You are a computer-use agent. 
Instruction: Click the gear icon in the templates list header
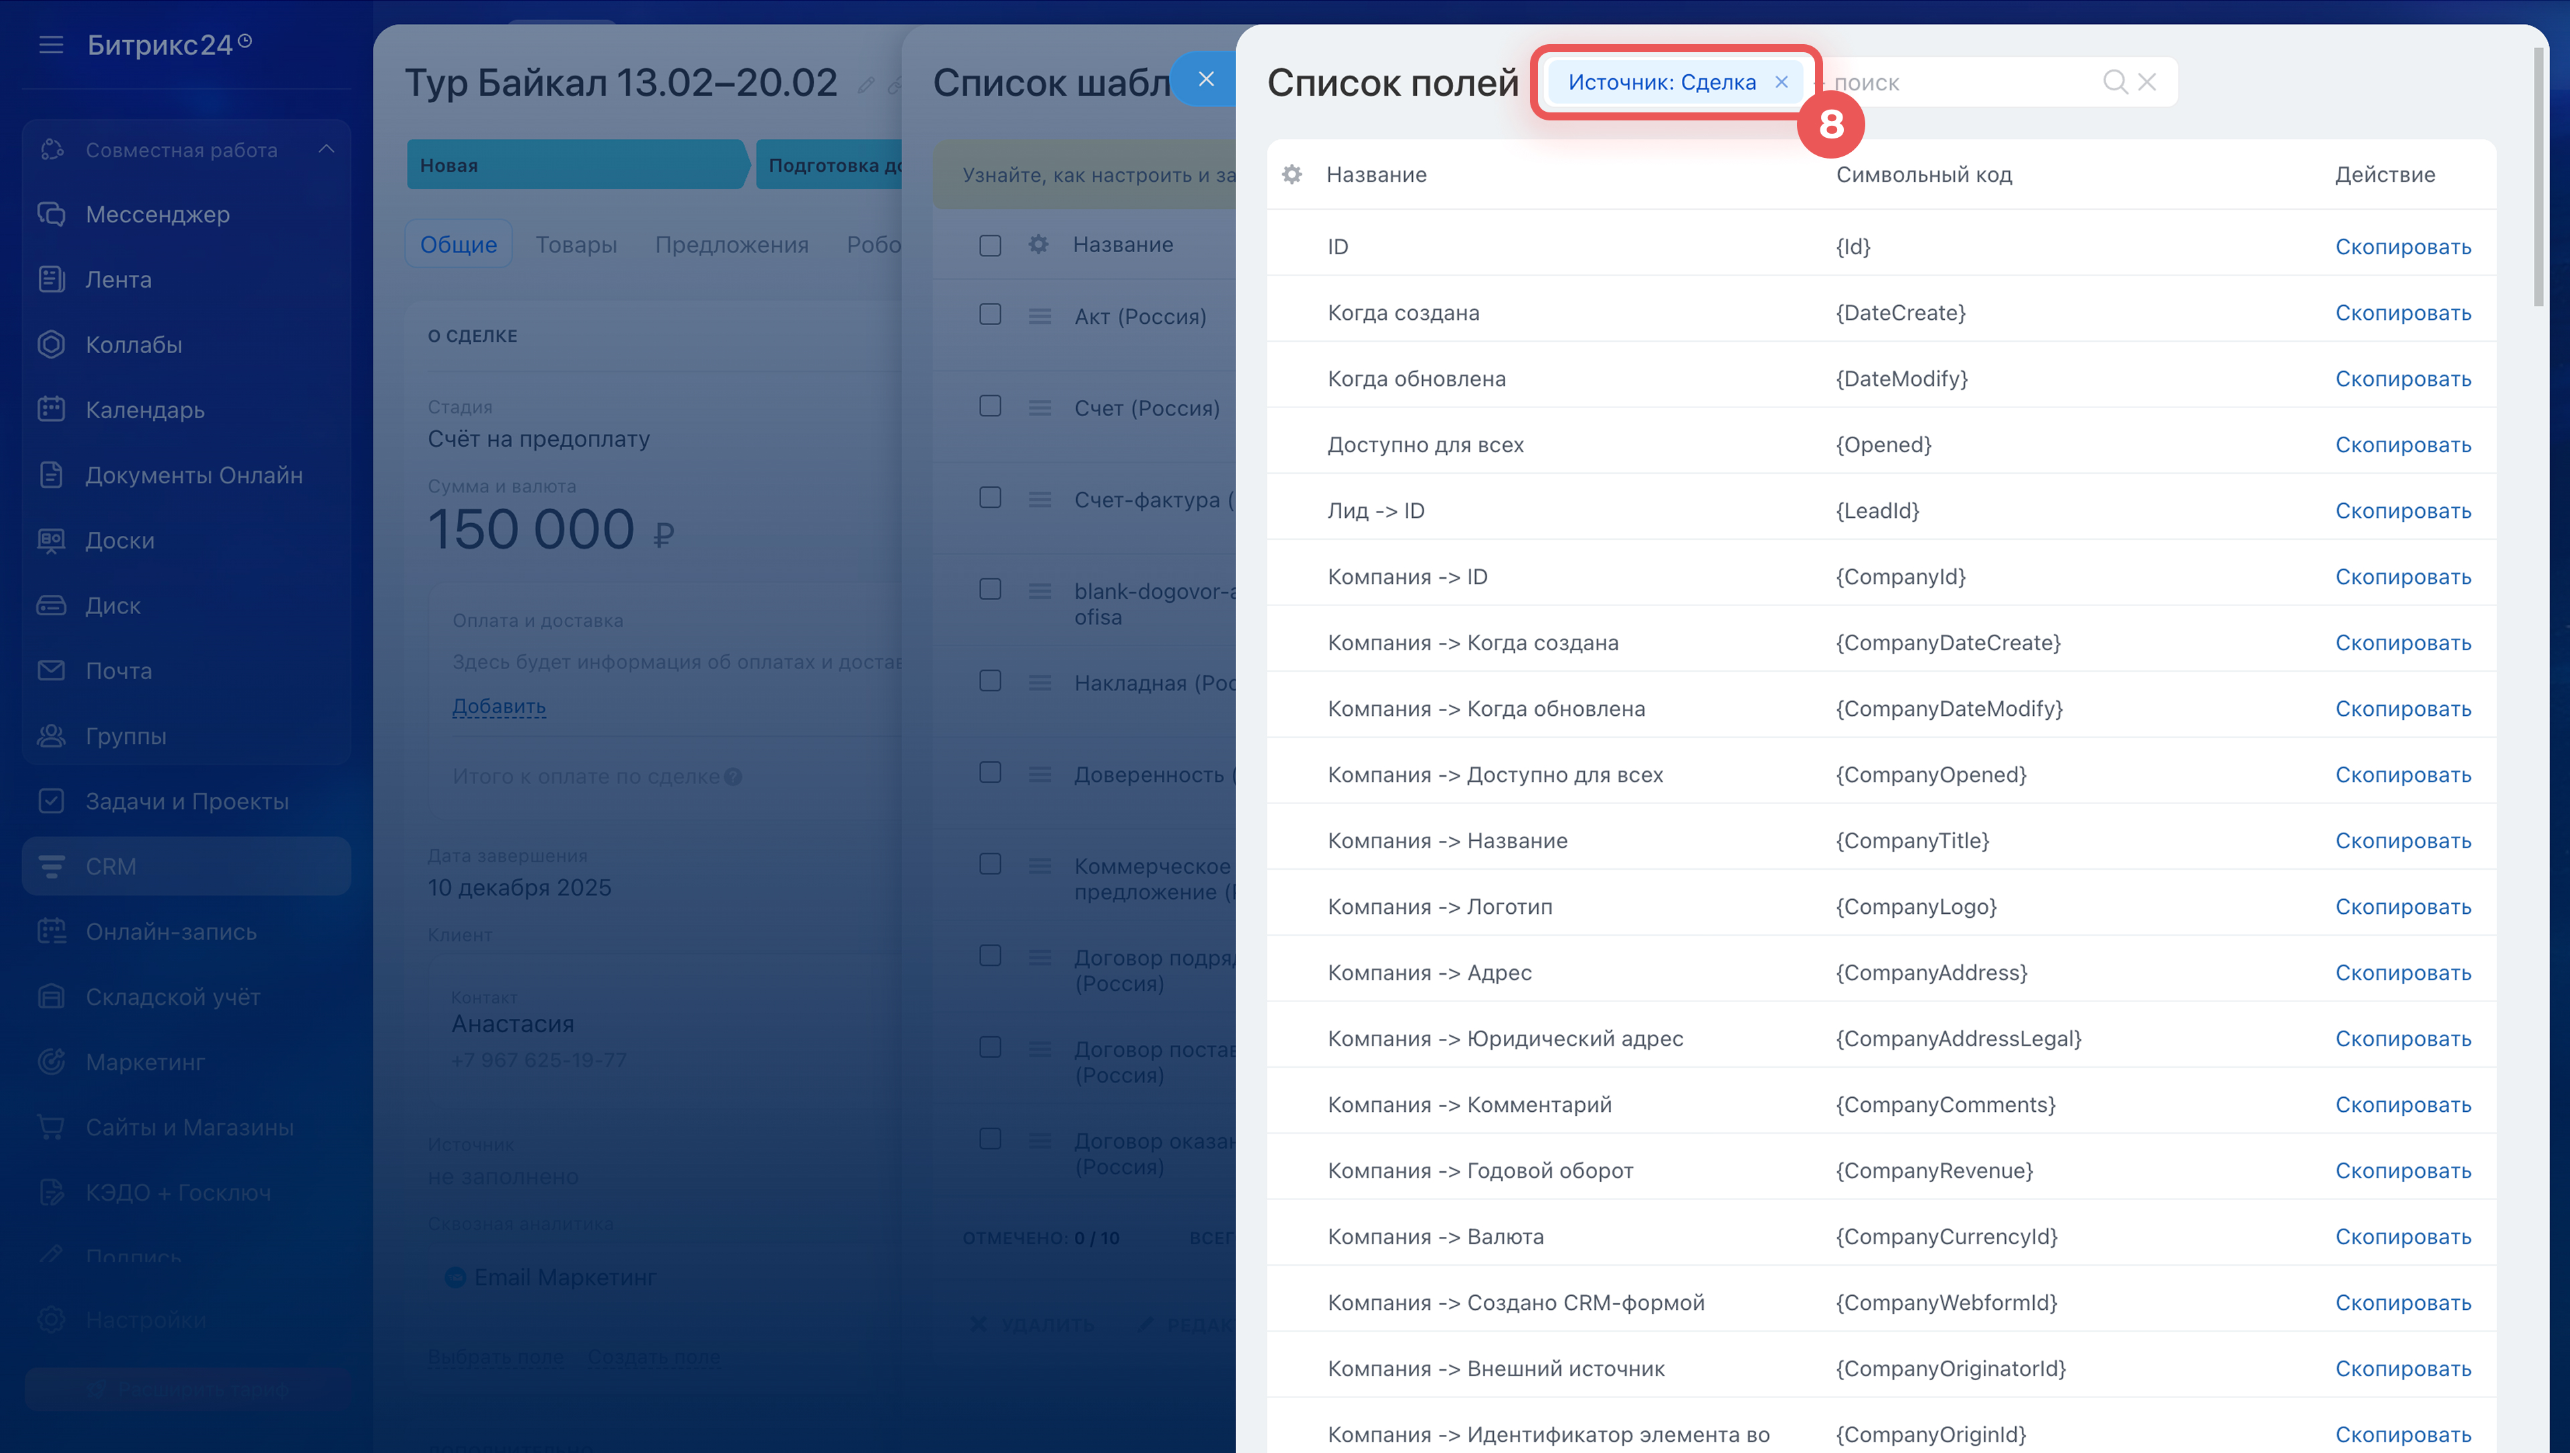tap(1038, 244)
